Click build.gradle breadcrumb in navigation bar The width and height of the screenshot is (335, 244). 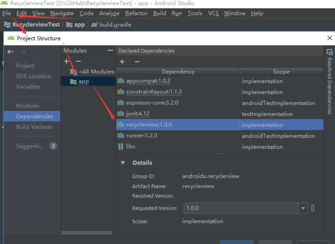111,24
